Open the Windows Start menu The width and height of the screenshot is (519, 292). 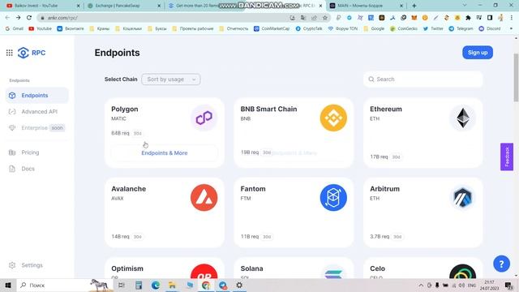[x=8, y=285]
